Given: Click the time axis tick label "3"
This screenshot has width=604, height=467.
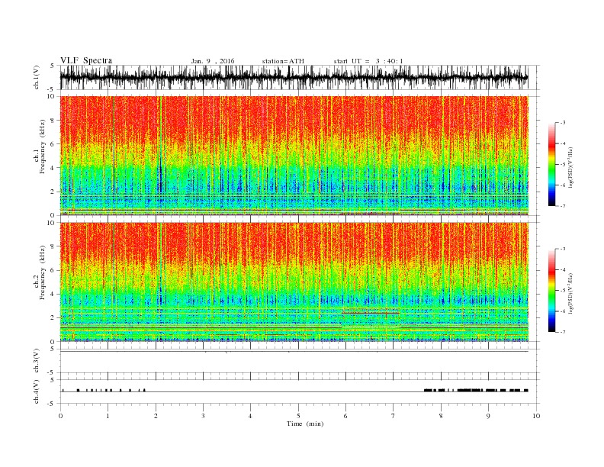Looking at the screenshot, I should [203, 416].
